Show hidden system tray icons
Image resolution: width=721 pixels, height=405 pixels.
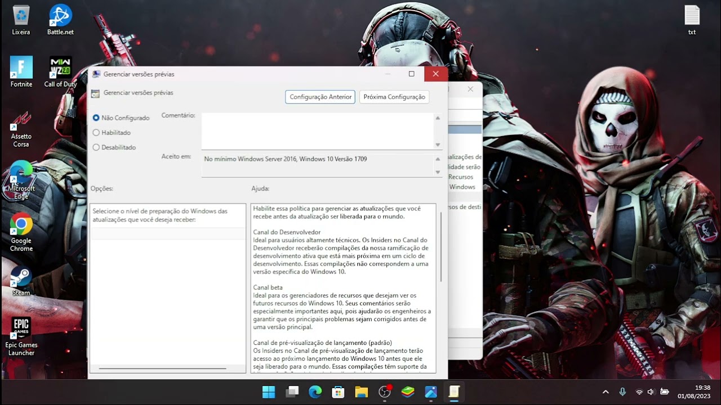606,392
